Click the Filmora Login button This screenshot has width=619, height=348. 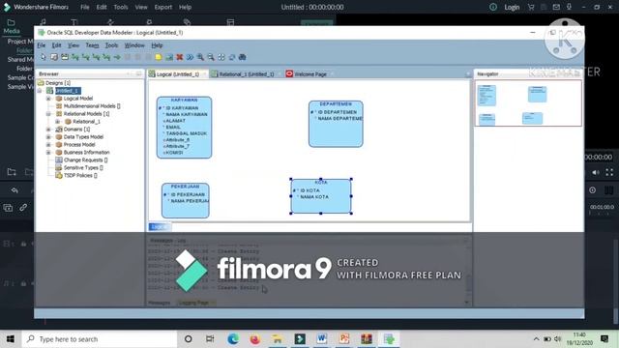[x=512, y=7]
